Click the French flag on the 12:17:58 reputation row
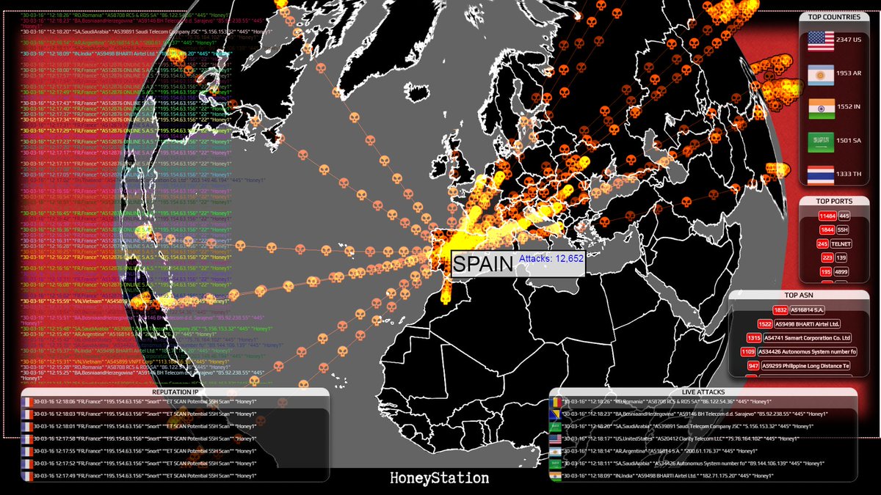This screenshot has width=881, height=495. 27,439
